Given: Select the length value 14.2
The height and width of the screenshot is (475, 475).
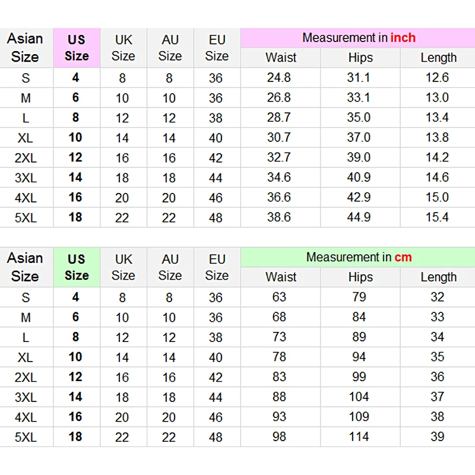Looking at the screenshot, I should 437,157.
